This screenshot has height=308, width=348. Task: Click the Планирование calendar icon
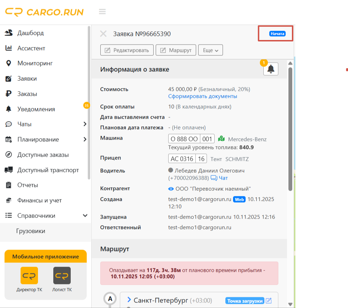coord(9,140)
